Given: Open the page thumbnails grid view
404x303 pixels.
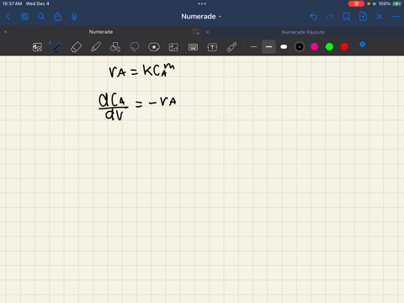Looking at the screenshot, I should tap(24, 17).
